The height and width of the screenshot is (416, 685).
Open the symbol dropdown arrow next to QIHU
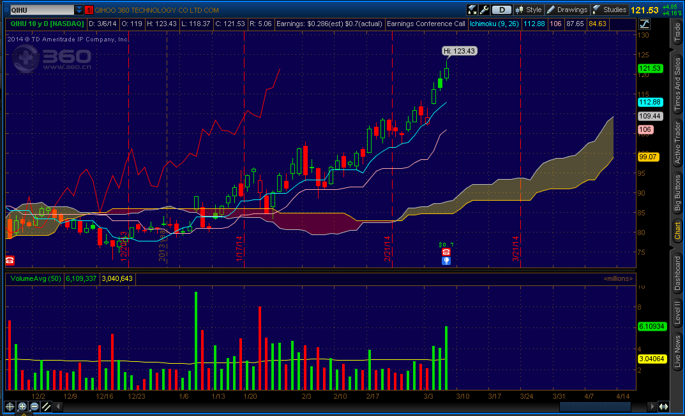point(79,10)
